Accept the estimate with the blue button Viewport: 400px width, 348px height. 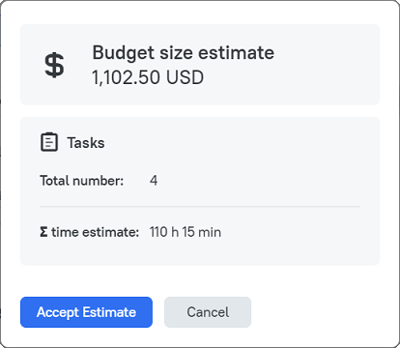point(86,312)
